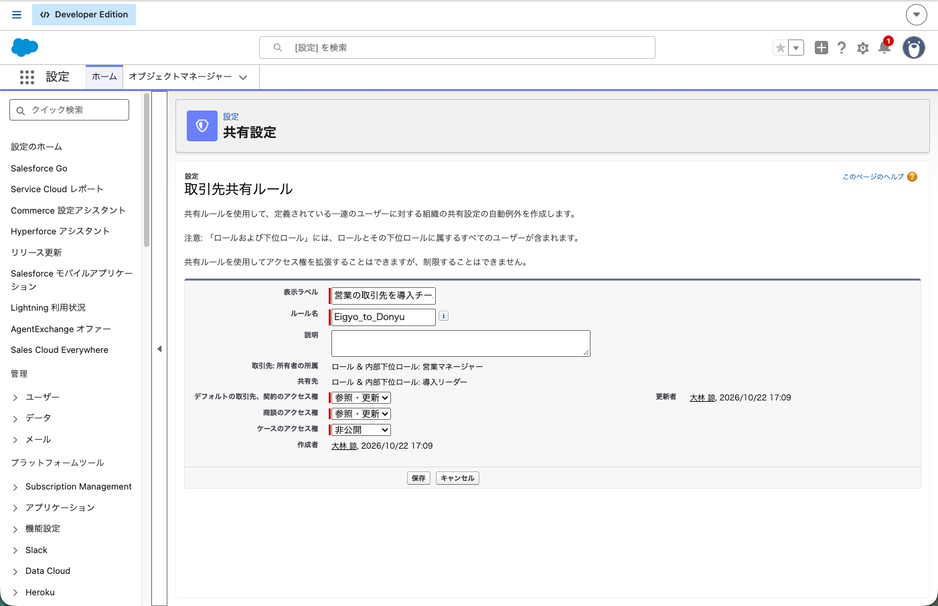Open Sales Cloud Everywhere

(60, 350)
